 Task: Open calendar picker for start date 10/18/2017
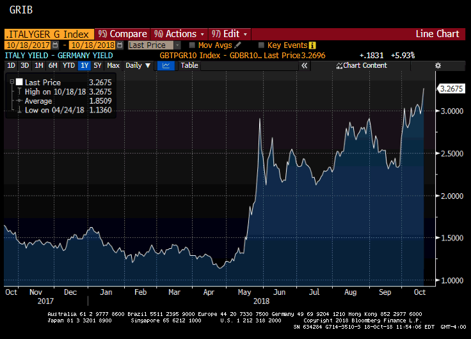(55, 45)
